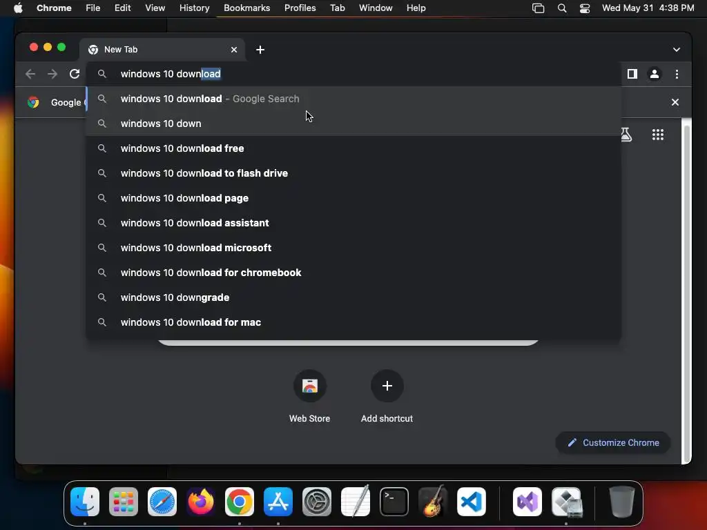Screen dimensions: 707x530
Task: Open the Profiles menu
Action: [x=300, y=8]
